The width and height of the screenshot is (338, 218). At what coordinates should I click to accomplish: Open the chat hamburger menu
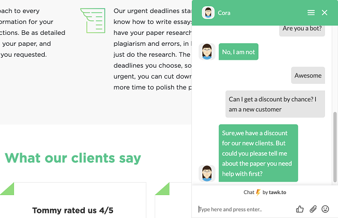[311, 12]
